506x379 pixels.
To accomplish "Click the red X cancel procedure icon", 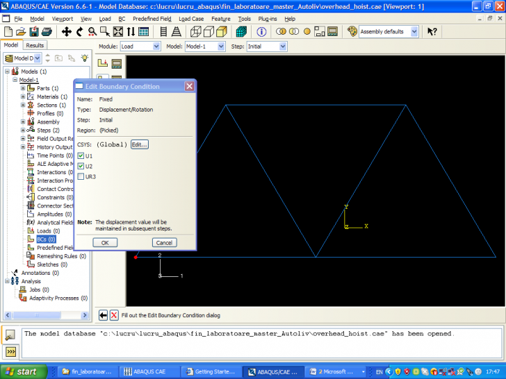I will [x=114, y=315].
